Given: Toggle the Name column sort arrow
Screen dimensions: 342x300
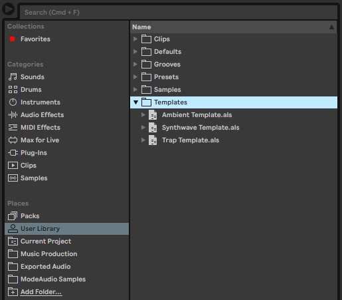Looking at the screenshot, I should click(x=331, y=27).
